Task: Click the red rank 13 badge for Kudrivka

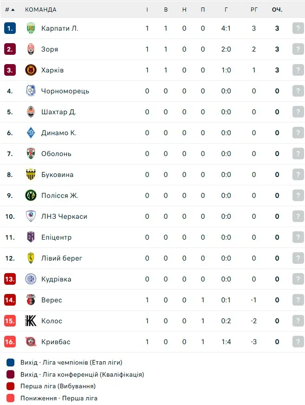Action: (x=10, y=279)
